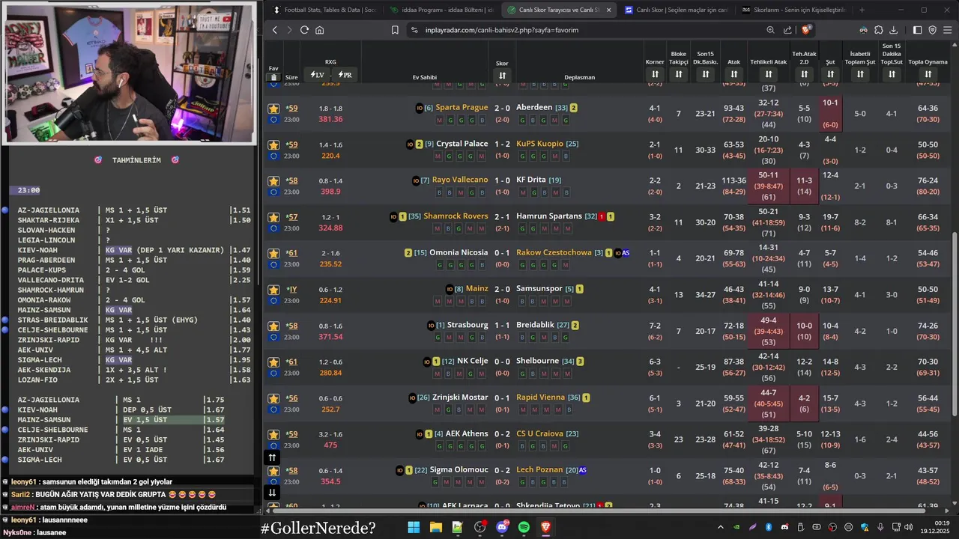Open the Windows Start menu
Viewport: 959px width, 539px height.
click(x=414, y=528)
